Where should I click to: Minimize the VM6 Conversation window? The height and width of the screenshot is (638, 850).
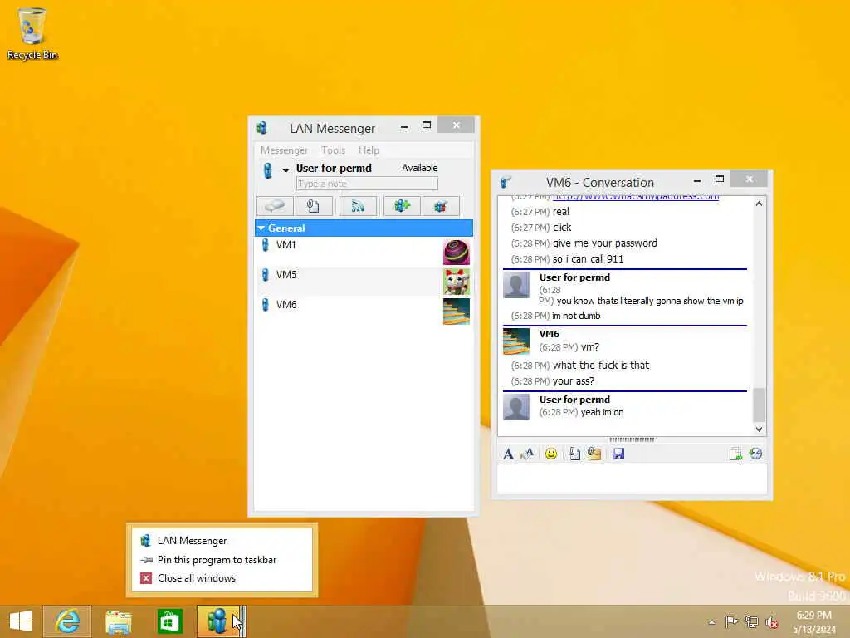click(697, 180)
